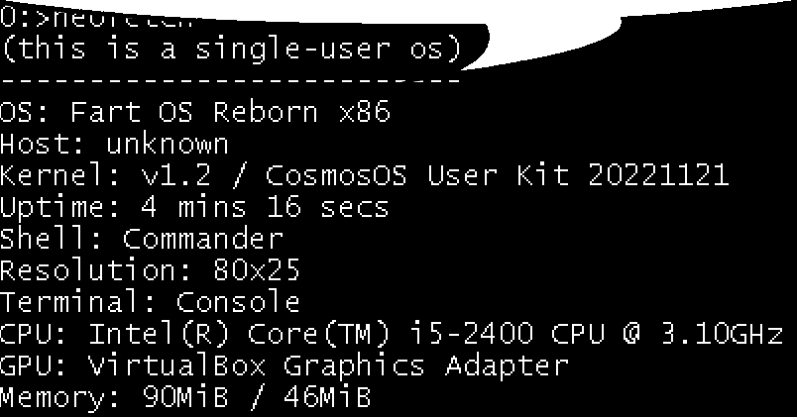797x417 pixels.
Task: Click the Host value "unknown"
Action: click(x=168, y=144)
